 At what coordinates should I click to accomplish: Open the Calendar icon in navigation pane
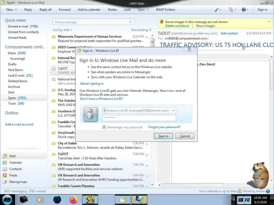point(5,163)
